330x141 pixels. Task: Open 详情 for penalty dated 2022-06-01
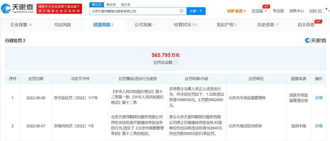(318, 126)
